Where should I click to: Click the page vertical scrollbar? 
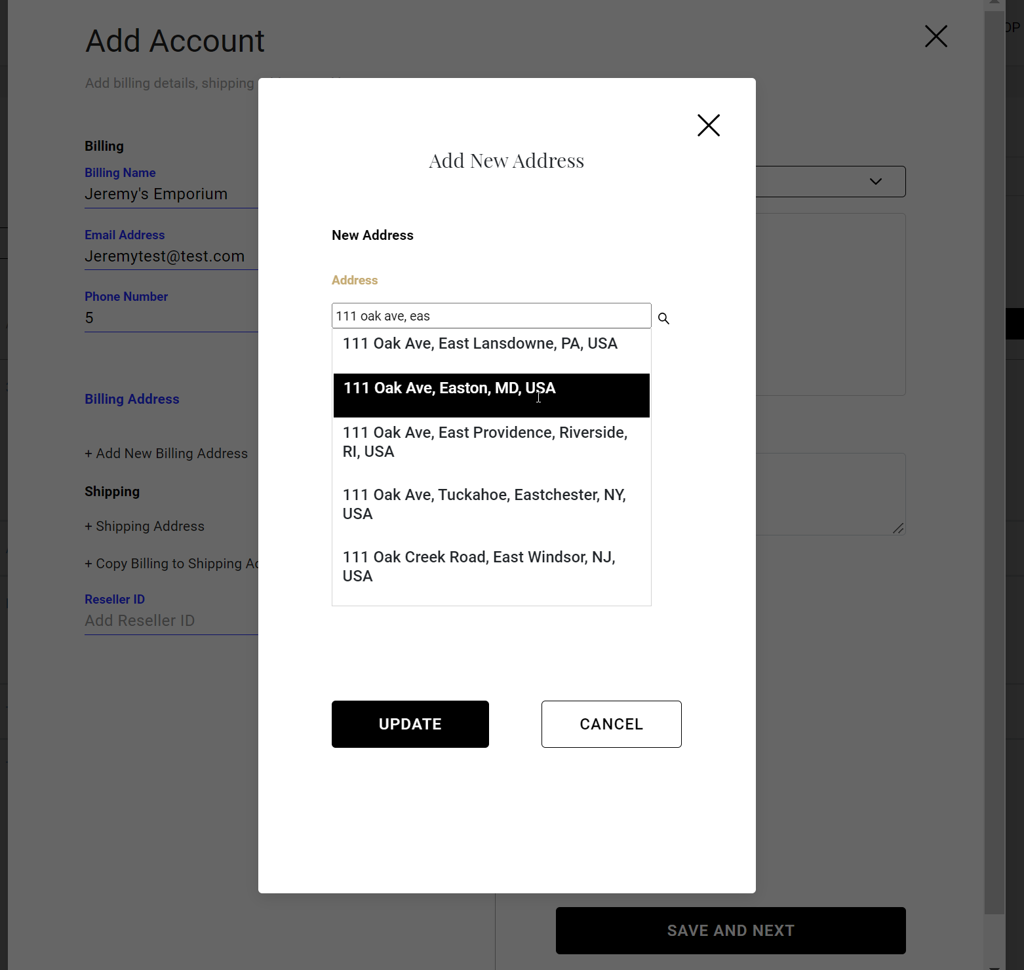point(994,459)
